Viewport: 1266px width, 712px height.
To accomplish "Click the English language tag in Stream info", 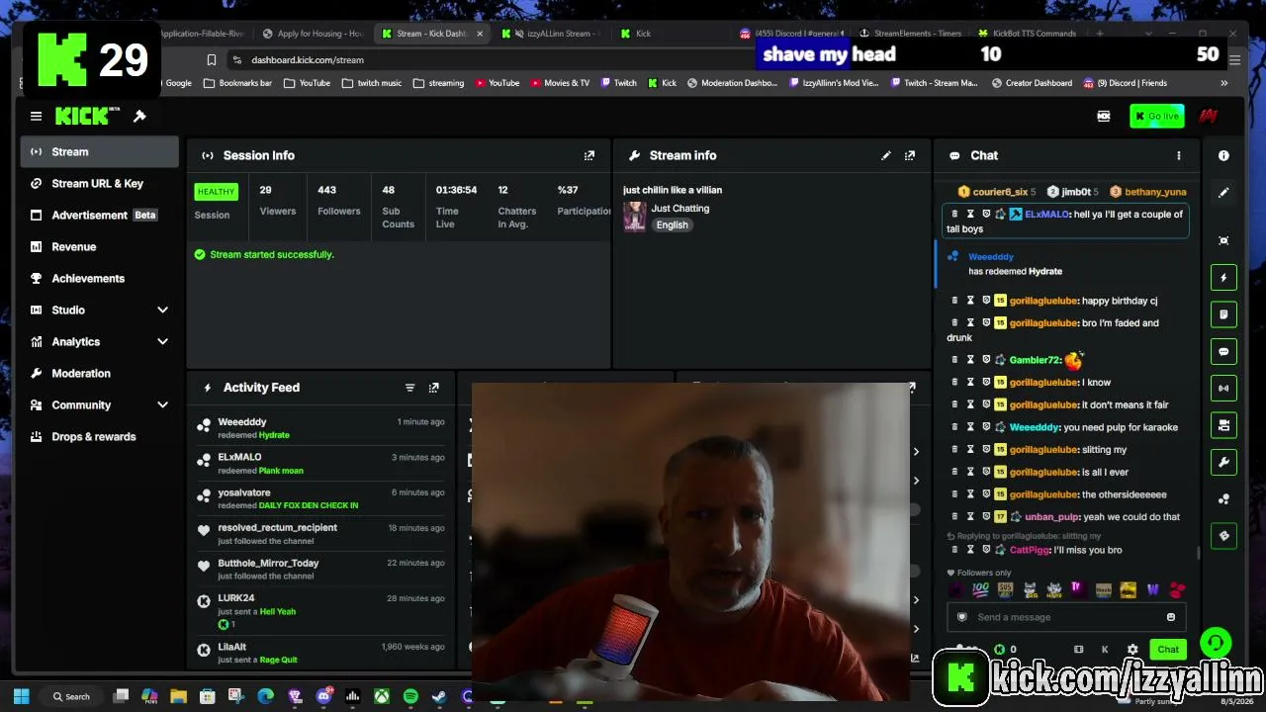I will pyautogui.click(x=672, y=224).
